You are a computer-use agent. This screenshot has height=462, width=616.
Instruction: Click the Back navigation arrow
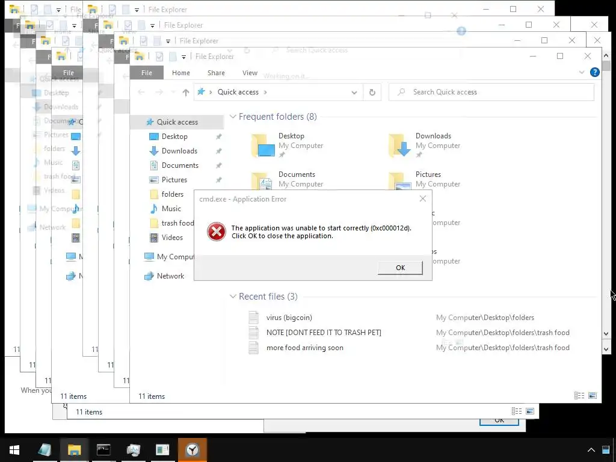[141, 92]
